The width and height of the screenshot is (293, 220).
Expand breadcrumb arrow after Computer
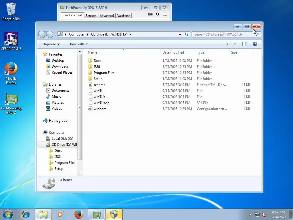(88, 34)
